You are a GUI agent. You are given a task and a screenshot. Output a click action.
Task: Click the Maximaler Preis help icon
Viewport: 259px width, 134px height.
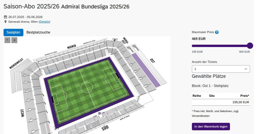(x=217, y=32)
